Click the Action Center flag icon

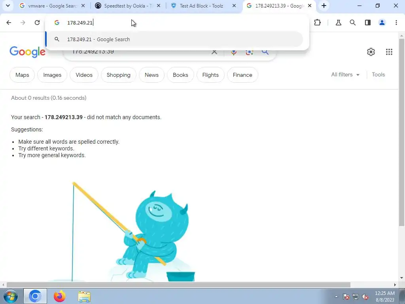[x=346, y=297]
